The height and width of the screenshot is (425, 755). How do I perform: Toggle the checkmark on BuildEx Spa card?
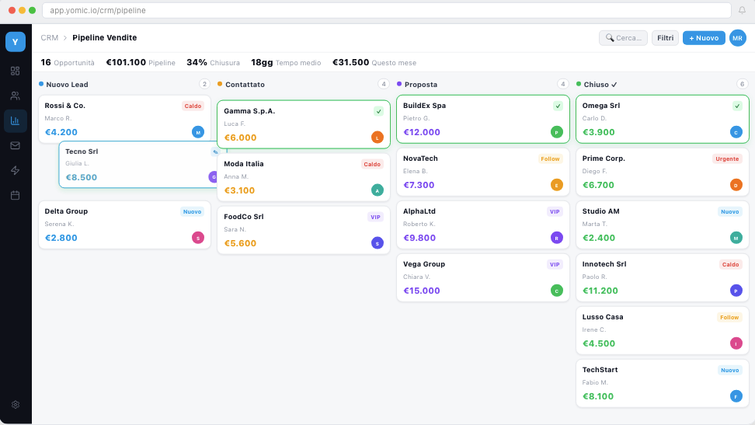pyautogui.click(x=558, y=106)
